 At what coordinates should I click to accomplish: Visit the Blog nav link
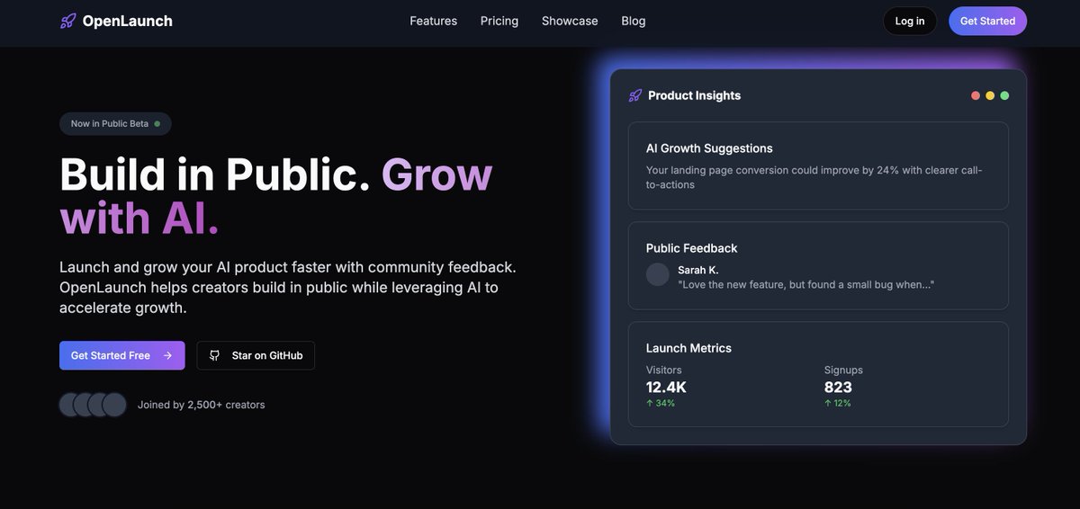[x=634, y=21]
